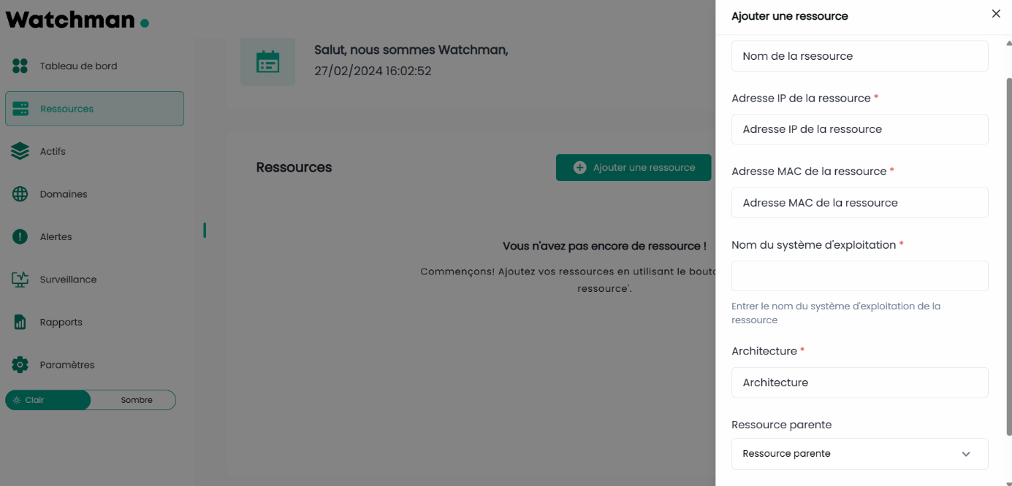The width and height of the screenshot is (1012, 486).
Task: Click the sun icon in theme toggle
Action: coord(17,400)
